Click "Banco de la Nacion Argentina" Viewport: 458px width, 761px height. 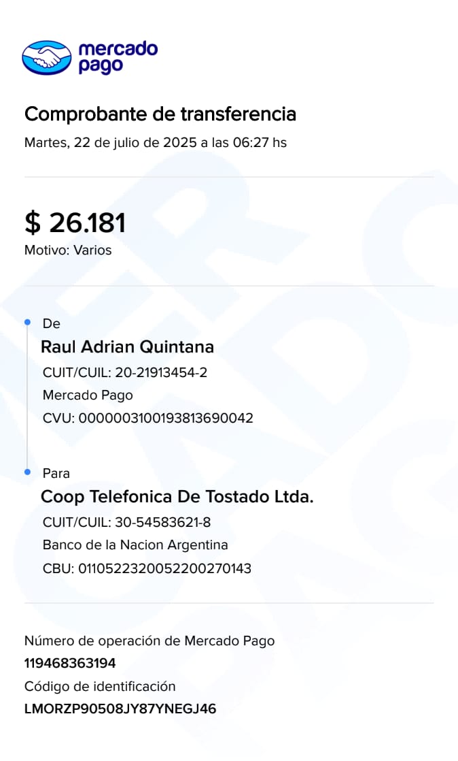tap(135, 545)
